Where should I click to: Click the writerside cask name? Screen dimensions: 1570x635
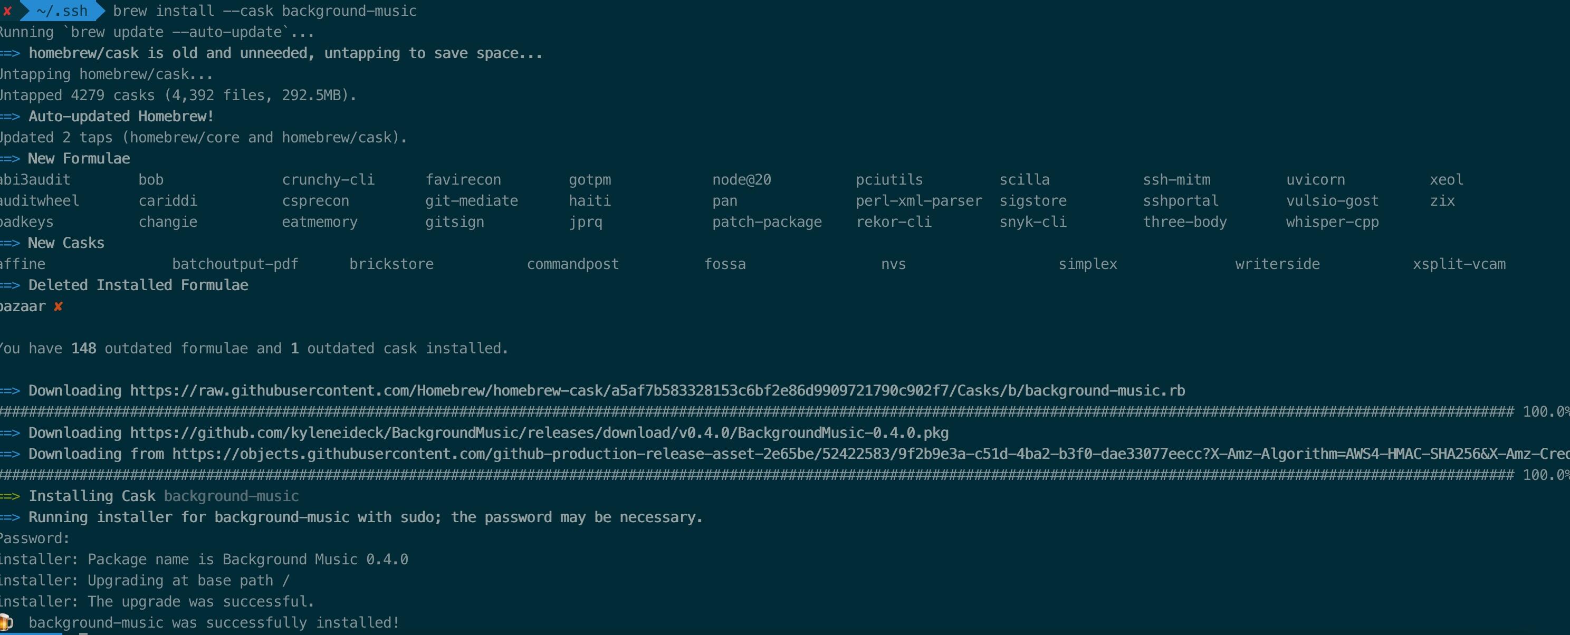1277,264
